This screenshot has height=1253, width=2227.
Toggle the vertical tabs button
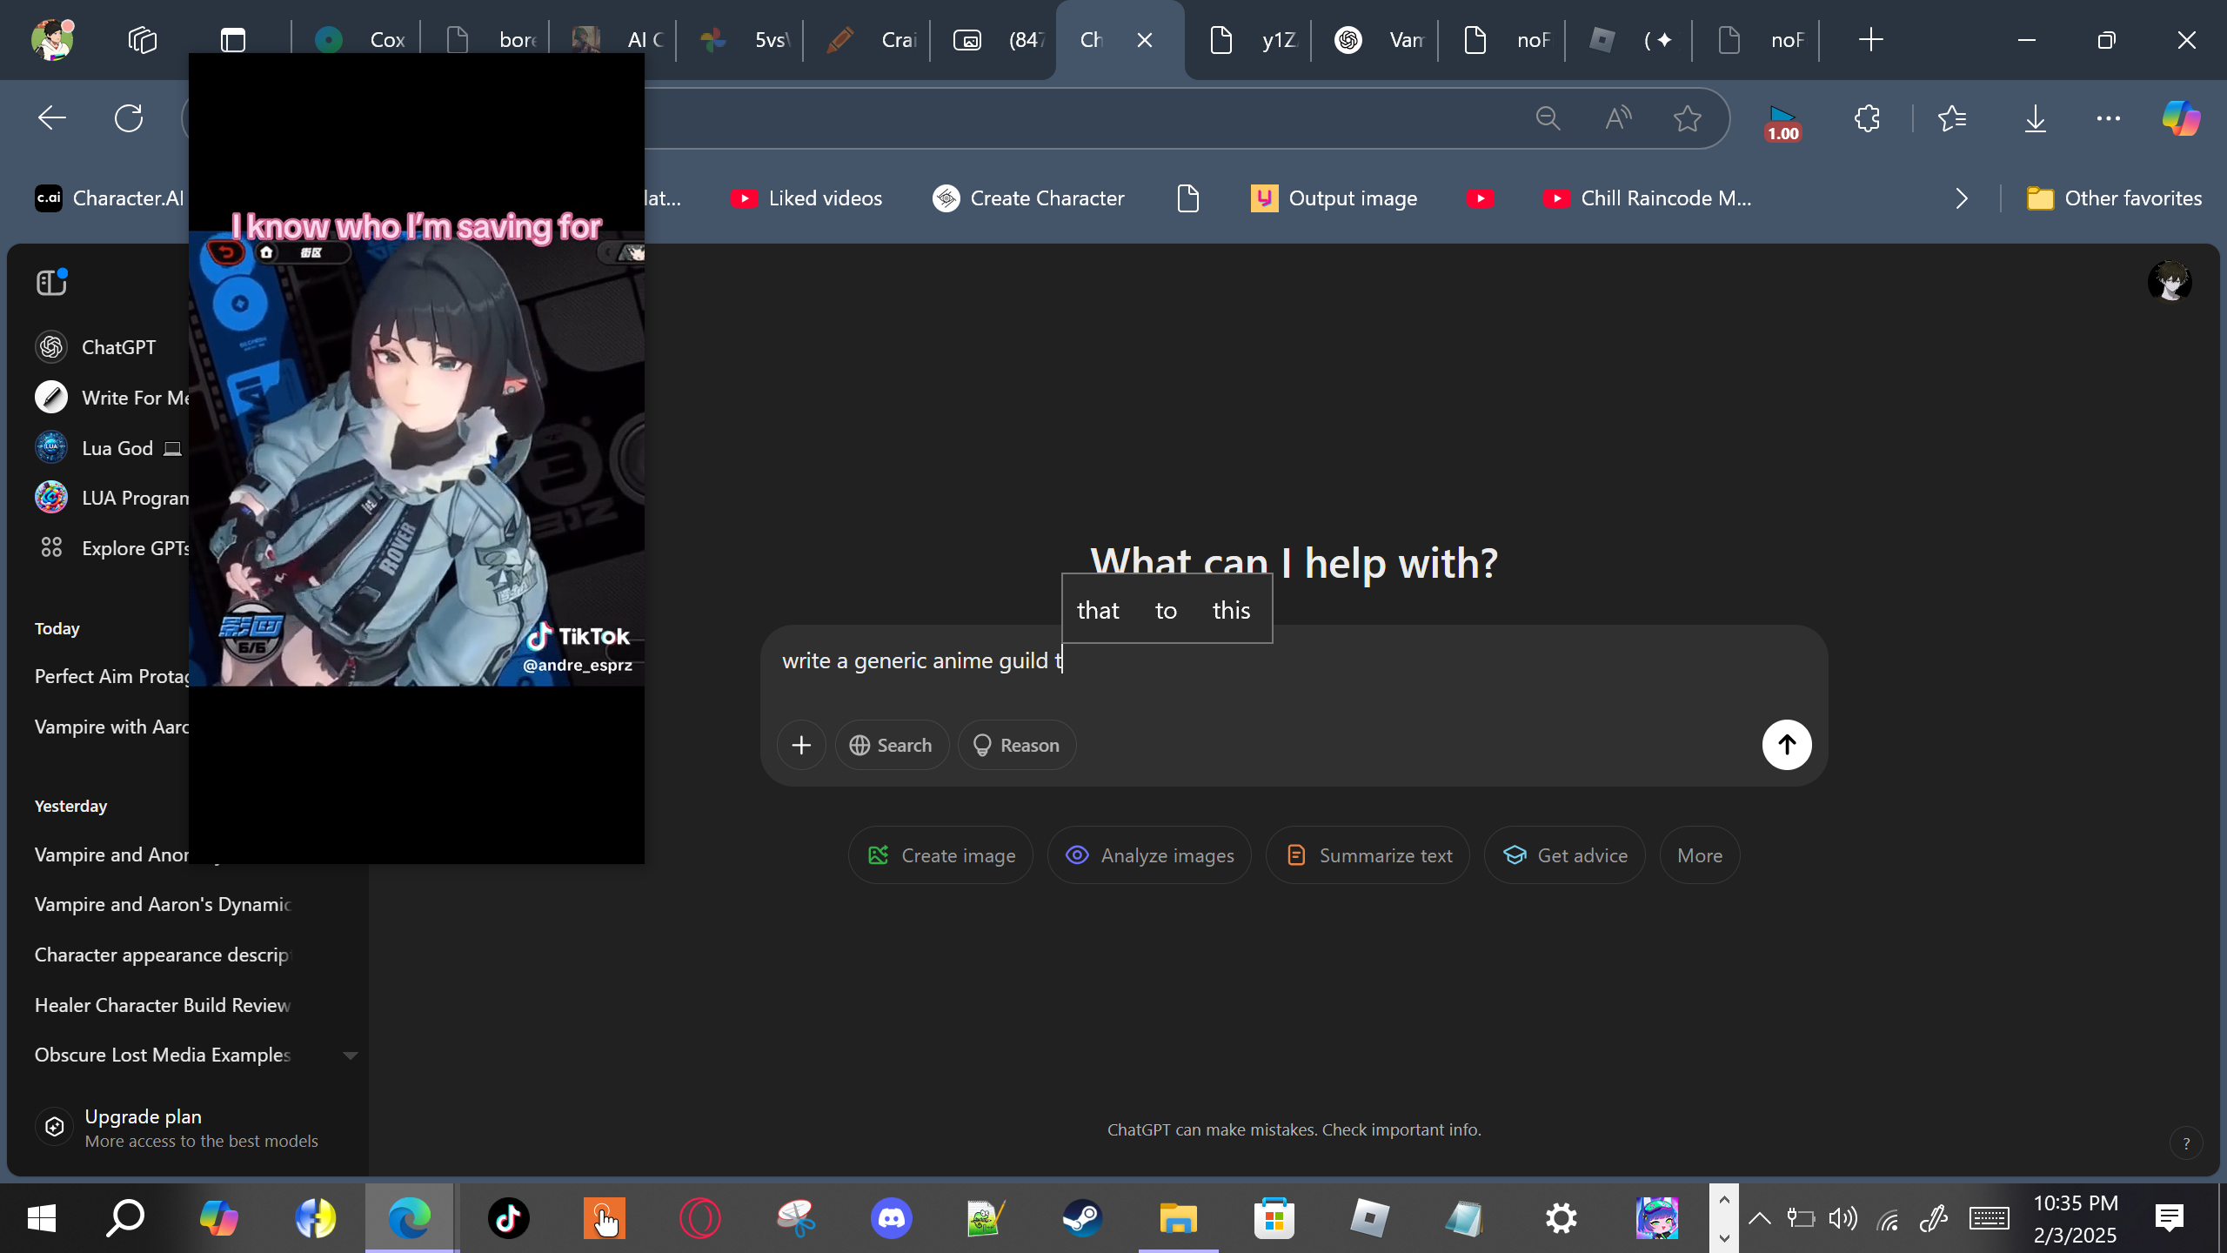point(233,40)
